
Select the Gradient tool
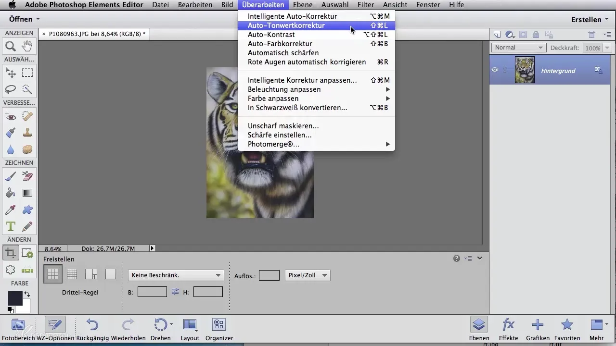(27, 193)
